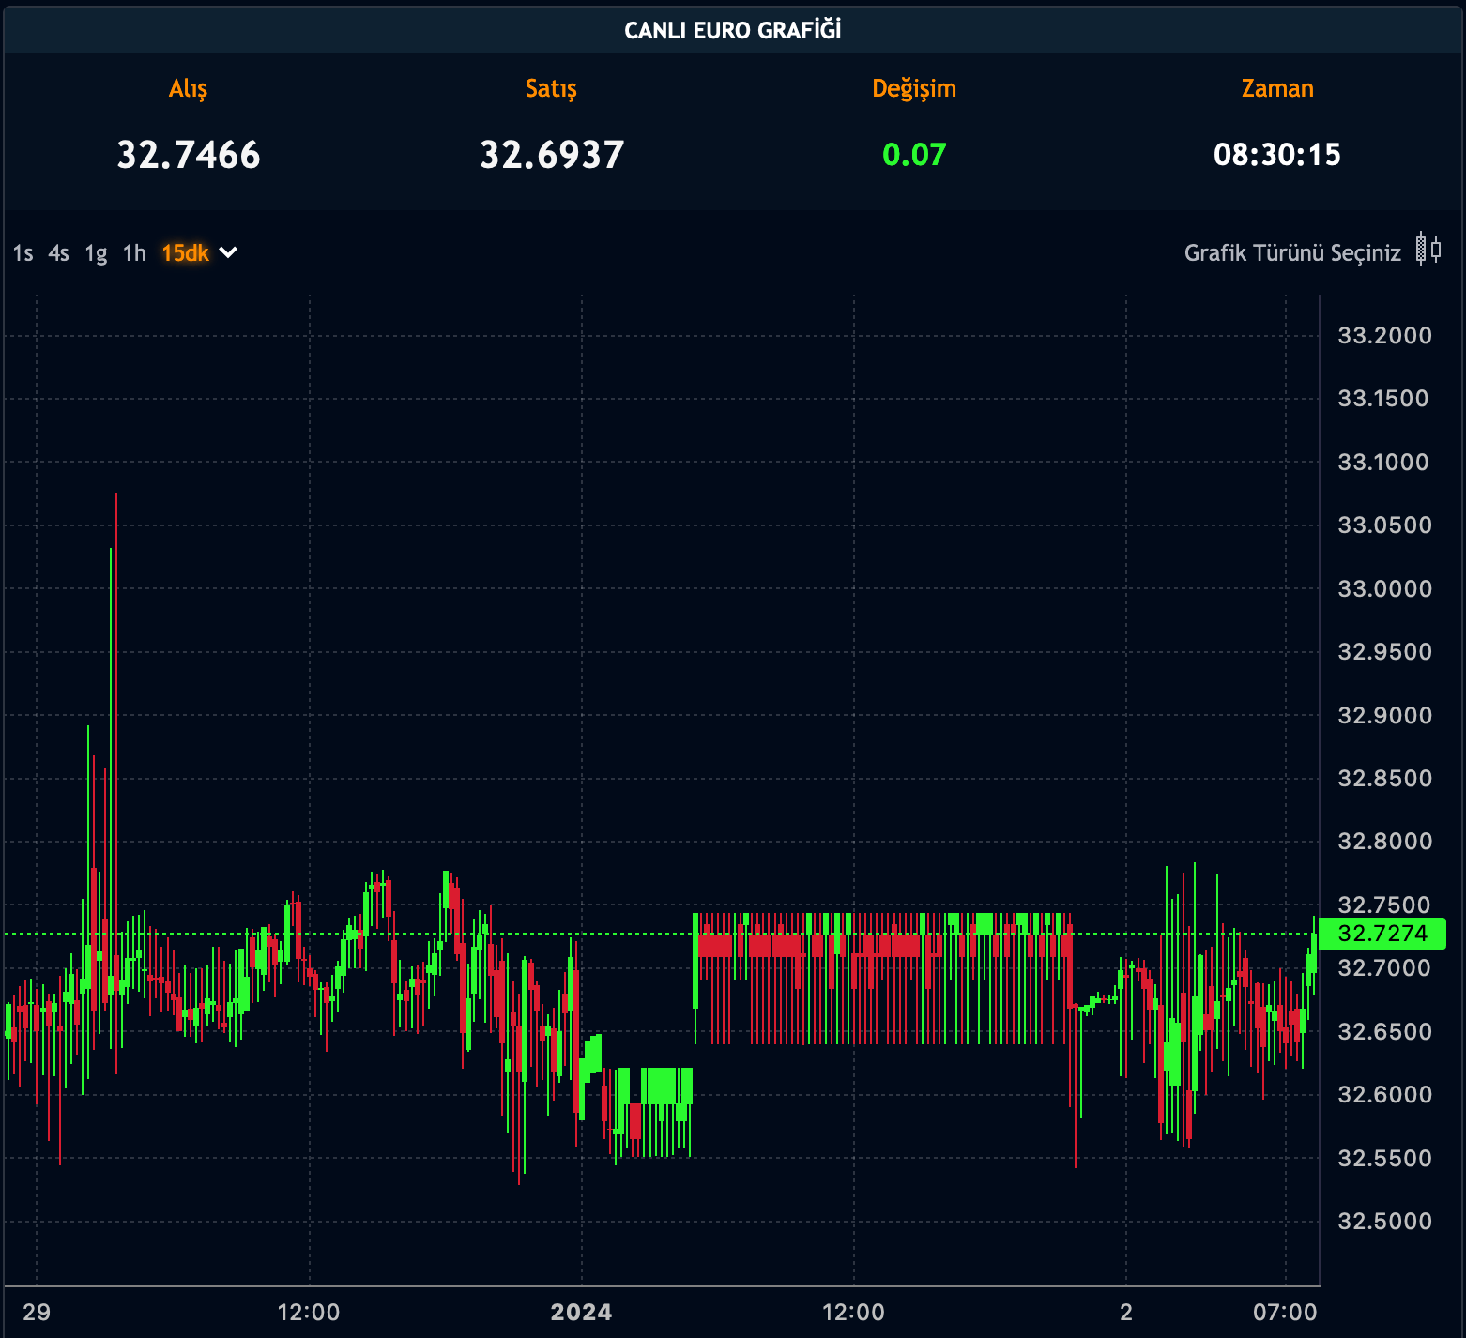Click the 2024 time axis label
1466x1338 pixels.
click(581, 1313)
